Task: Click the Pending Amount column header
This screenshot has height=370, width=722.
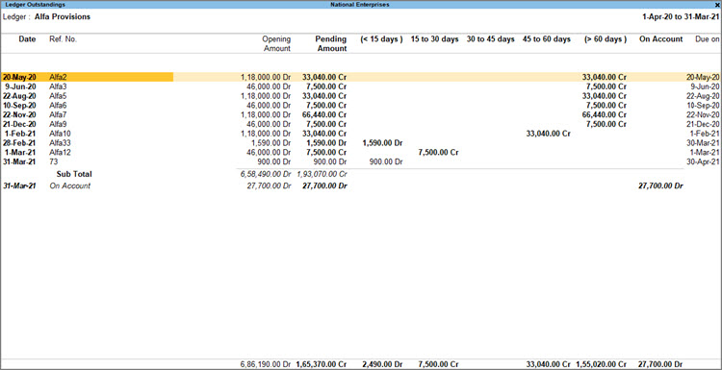Action: click(331, 43)
